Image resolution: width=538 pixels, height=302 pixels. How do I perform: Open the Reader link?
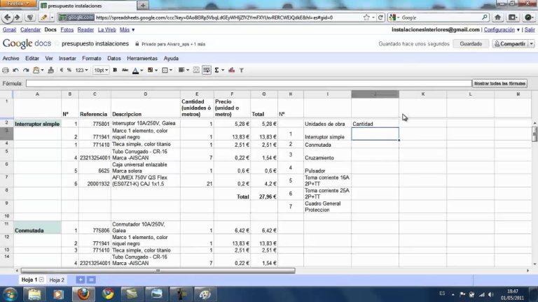coord(85,30)
